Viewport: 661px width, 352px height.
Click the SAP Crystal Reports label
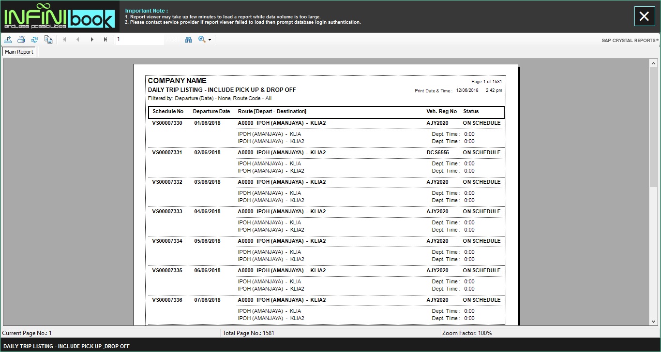pyautogui.click(x=630, y=41)
